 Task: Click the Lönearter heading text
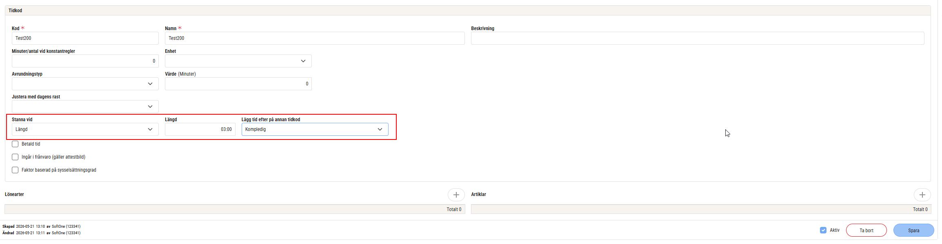tap(14, 194)
